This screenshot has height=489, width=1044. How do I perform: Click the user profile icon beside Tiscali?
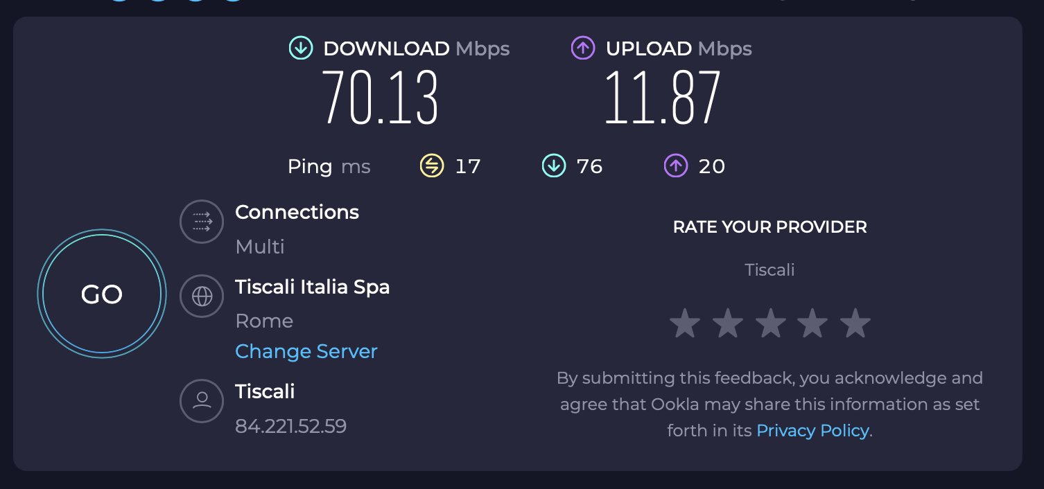click(x=202, y=400)
